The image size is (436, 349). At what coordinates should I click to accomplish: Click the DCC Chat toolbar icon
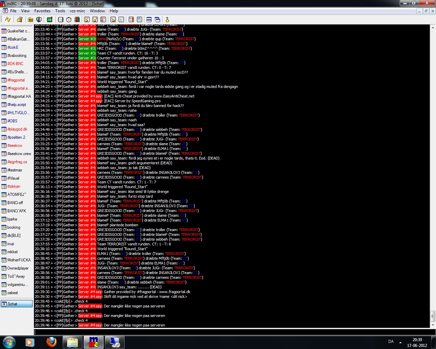tap(95, 19)
